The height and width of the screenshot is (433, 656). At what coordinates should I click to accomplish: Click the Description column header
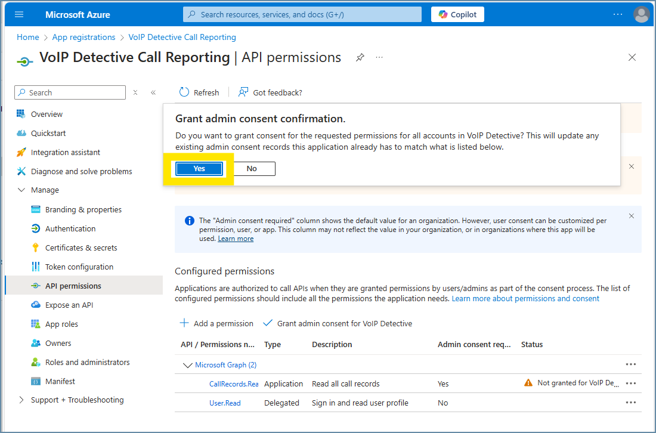pyautogui.click(x=332, y=345)
